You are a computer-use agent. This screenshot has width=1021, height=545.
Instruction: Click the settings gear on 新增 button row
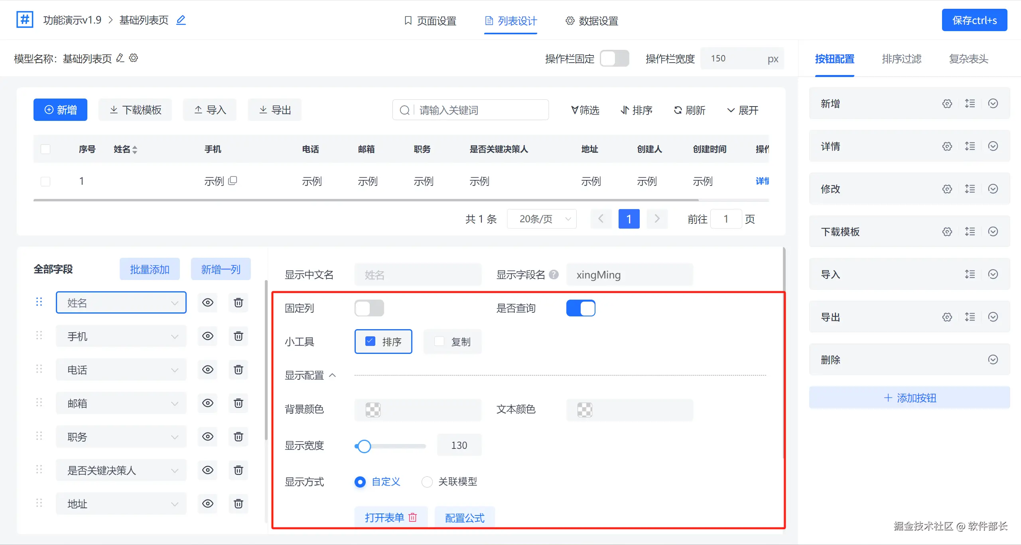[947, 104]
